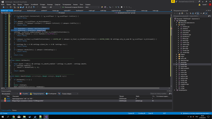Viewport: 212px width, 119px height.
Task: Click the yellow feedback filter icon
Action: tap(173, 1)
